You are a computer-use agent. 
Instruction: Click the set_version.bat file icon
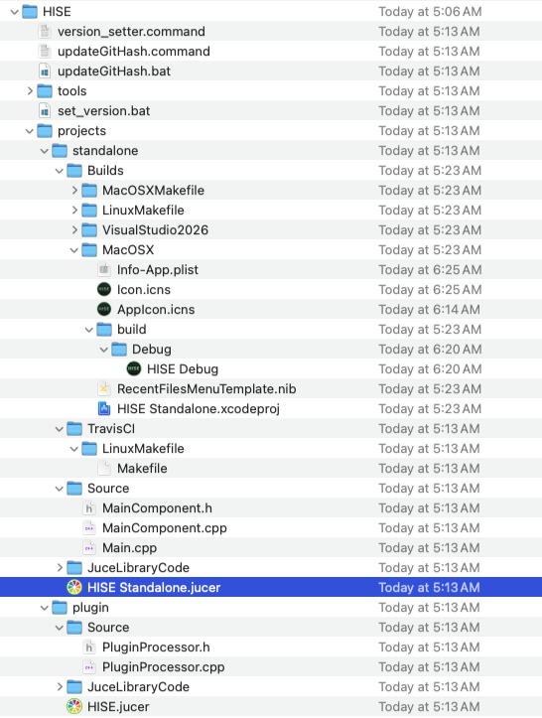[45, 111]
